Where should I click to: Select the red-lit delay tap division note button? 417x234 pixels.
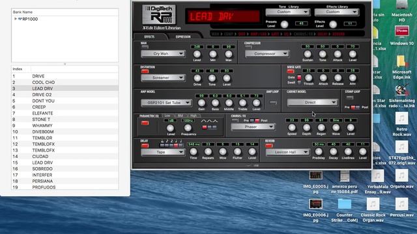[176, 145]
